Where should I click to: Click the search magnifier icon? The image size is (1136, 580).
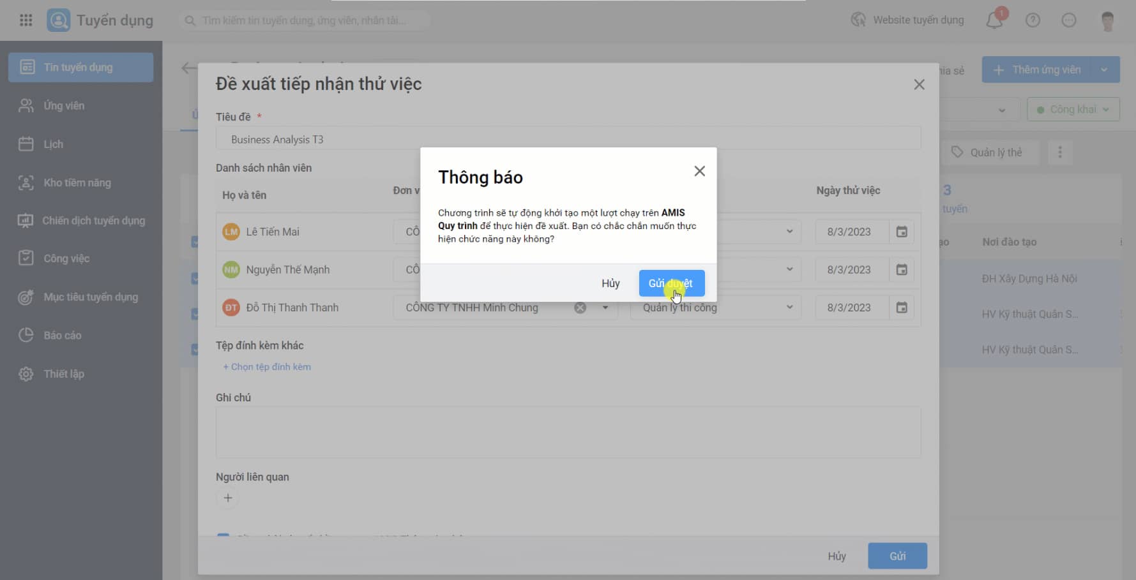pyautogui.click(x=190, y=20)
